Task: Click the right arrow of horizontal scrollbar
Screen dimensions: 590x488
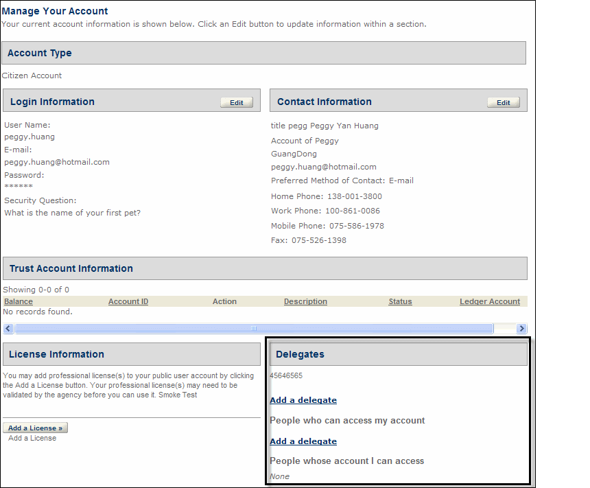Action: click(x=521, y=329)
